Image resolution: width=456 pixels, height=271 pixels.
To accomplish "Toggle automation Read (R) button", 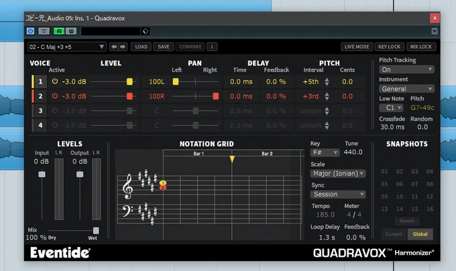I will click(59, 31).
